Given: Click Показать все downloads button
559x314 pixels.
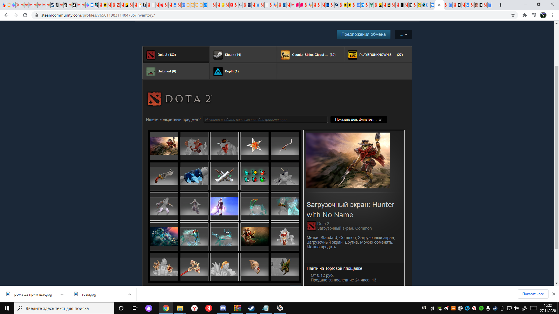Looking at the screenshot, I should (x=533, y=294).
